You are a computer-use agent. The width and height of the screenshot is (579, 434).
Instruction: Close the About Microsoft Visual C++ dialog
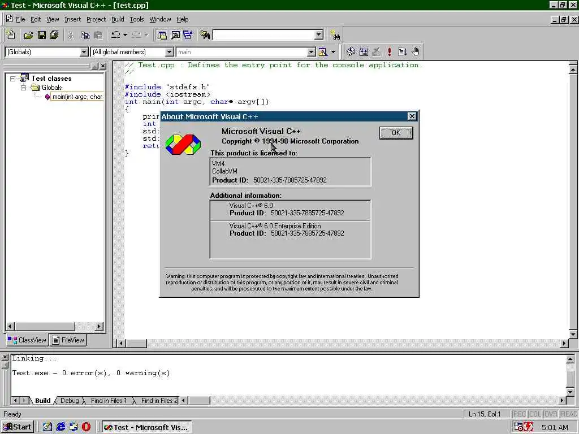pos(412,116)
